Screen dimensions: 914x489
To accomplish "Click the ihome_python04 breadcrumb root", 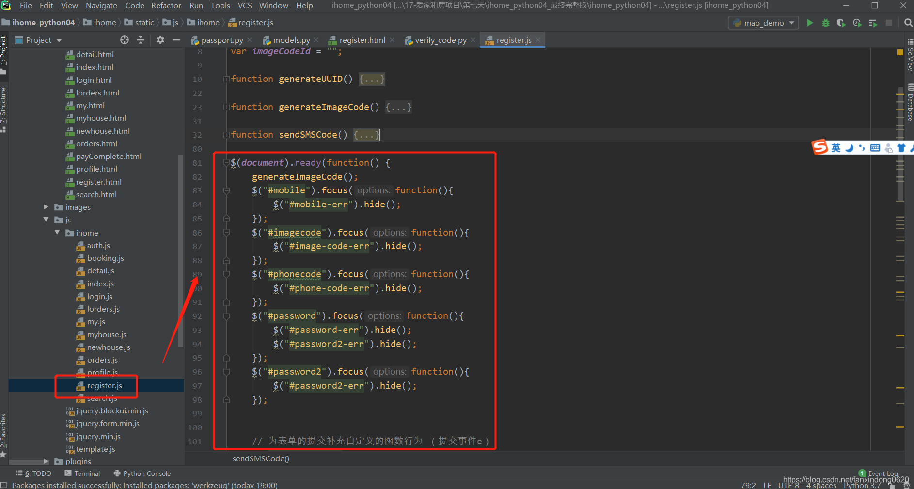I will (39, 23).
